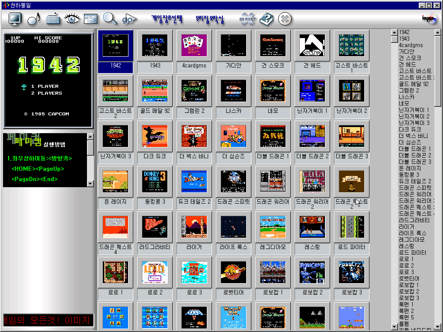Click the 1942 title screen preview
This screenshot has height=332, width=443.
point(48,80)
